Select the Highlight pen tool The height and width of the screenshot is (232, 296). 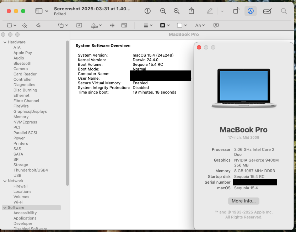point(210,11)
